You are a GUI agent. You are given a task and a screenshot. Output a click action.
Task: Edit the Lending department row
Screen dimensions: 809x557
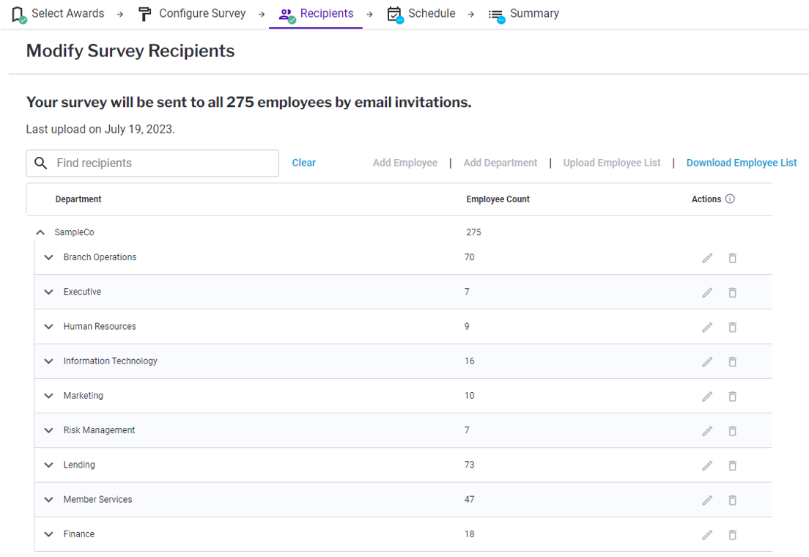[707, 465]
